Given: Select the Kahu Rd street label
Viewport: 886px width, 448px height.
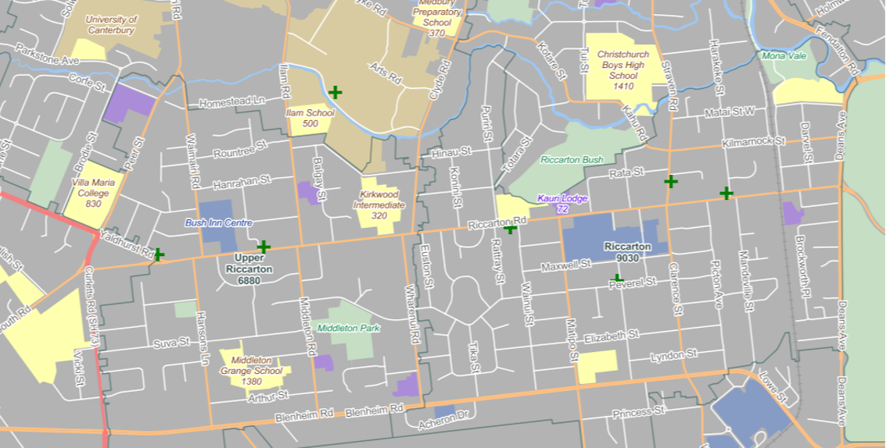Looking at the screenshot, I should (635, 123).
